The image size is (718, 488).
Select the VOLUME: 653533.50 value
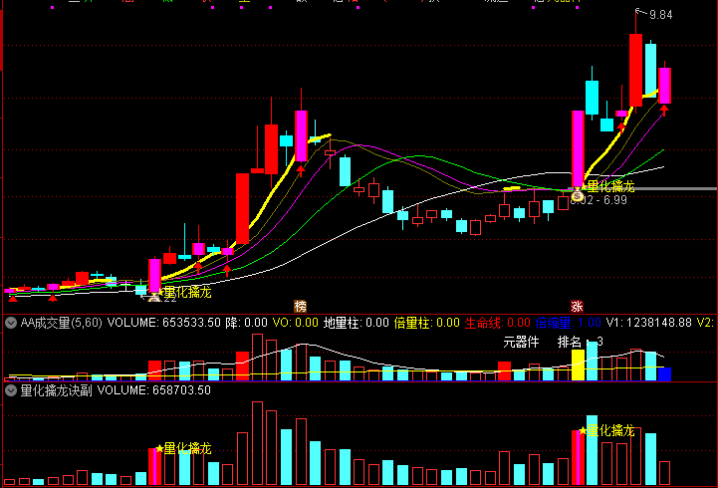[x=164, y=323]
